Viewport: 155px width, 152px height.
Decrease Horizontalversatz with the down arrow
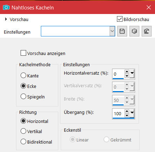pos(127,76)
